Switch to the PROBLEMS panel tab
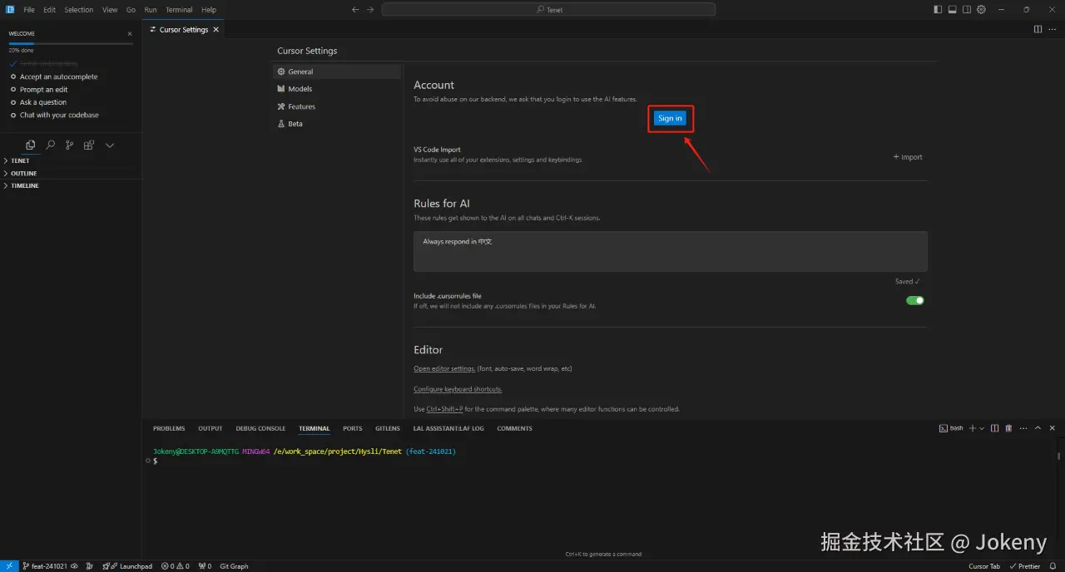Image resolution: width=1065 pixels, height=572 pixels. pyautogui.click(x=169, y=429)
